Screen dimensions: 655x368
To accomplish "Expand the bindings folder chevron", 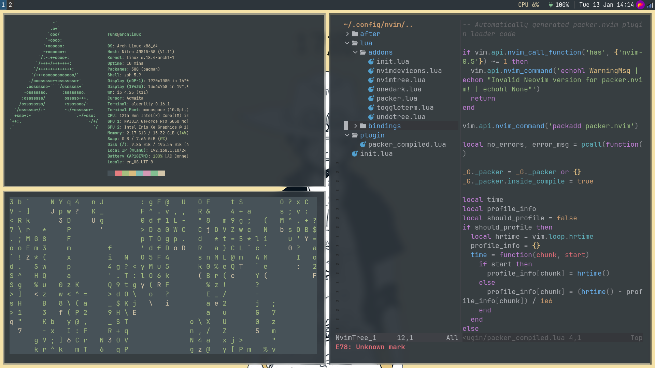I will pos(355,126).
